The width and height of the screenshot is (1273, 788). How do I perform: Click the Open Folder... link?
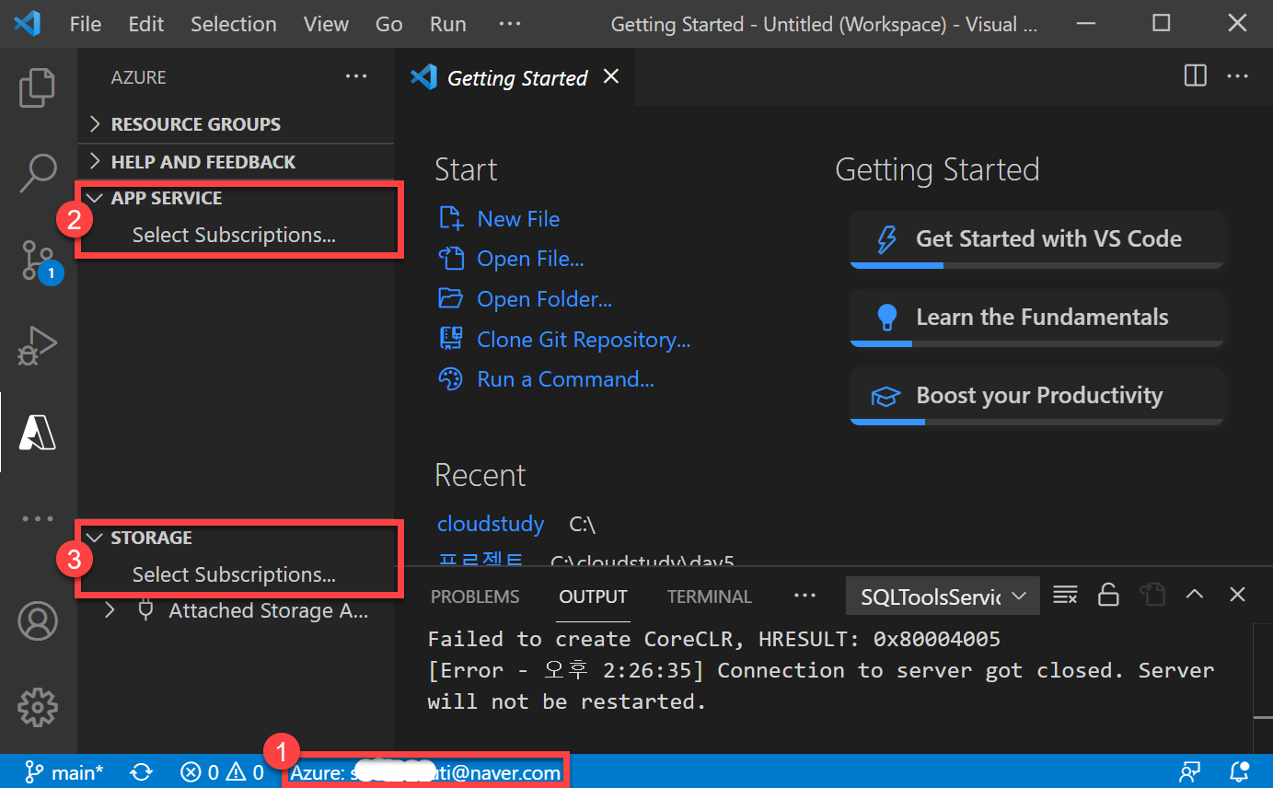(544, 299)
